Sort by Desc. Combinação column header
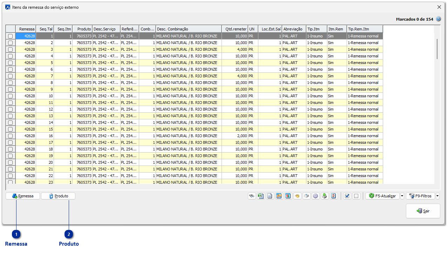Viewport: 448px width, 253px height. tap(189, 29)
